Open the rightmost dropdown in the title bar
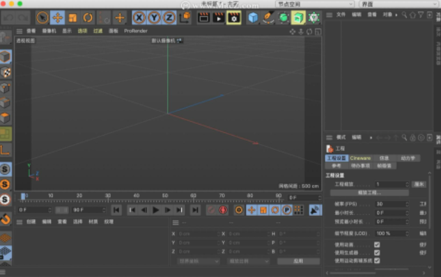Image resolution: width=441 pixels, height=277 pixels. (x=399, y=4)
